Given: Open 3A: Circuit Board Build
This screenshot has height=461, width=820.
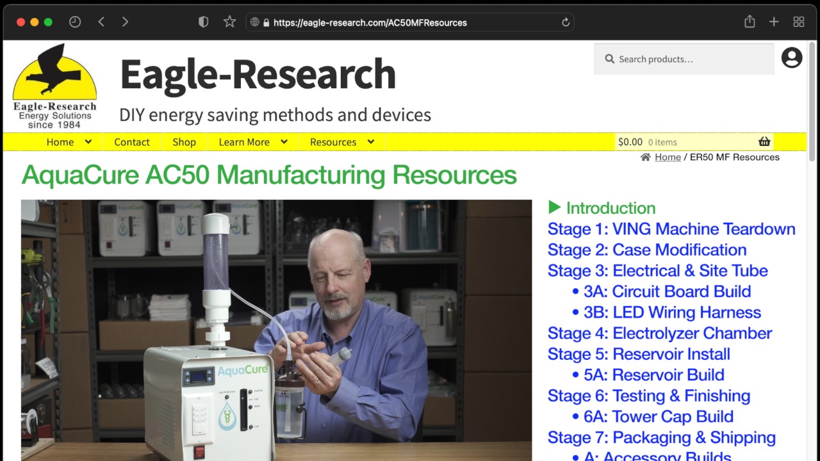Looking at the screenshot, I should (x=667, y=291).
